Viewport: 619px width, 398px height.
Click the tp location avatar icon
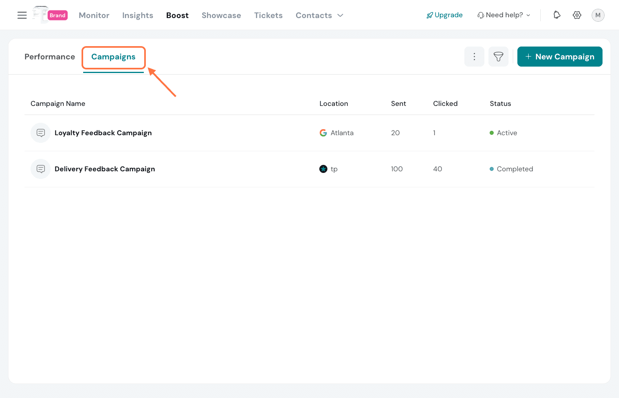[x=324, y=169]
